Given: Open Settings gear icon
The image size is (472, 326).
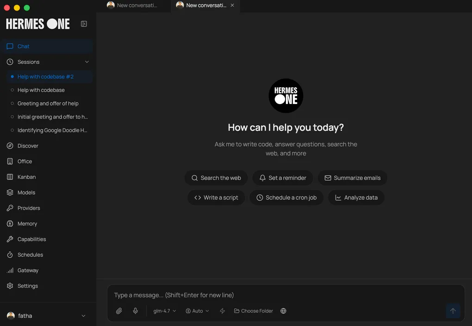Looking at the screenshot, I should pos(10,286).
